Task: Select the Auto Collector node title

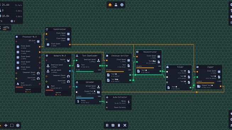Action: click(x=120, y=97)
